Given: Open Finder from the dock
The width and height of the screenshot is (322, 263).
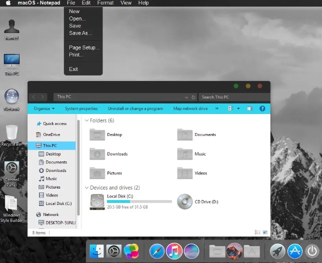Looking at the screenshot, I should coord(96,251).
